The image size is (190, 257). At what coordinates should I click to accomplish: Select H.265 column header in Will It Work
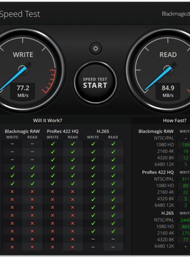point(103,131)
